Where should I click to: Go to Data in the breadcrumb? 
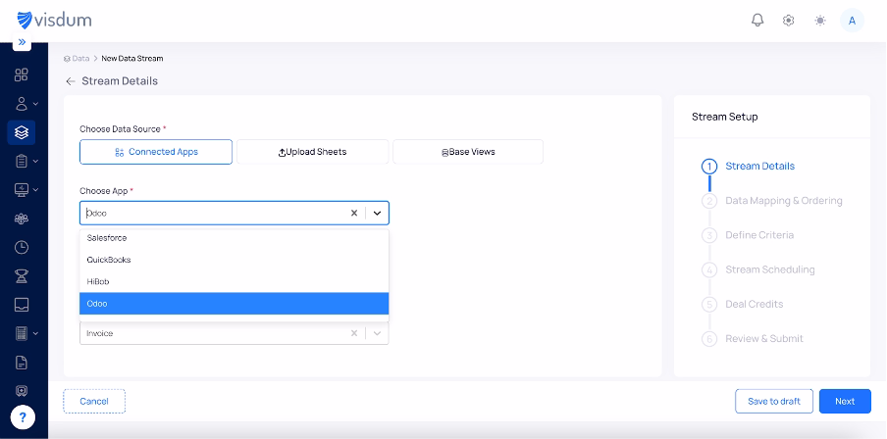coord(77,58)
